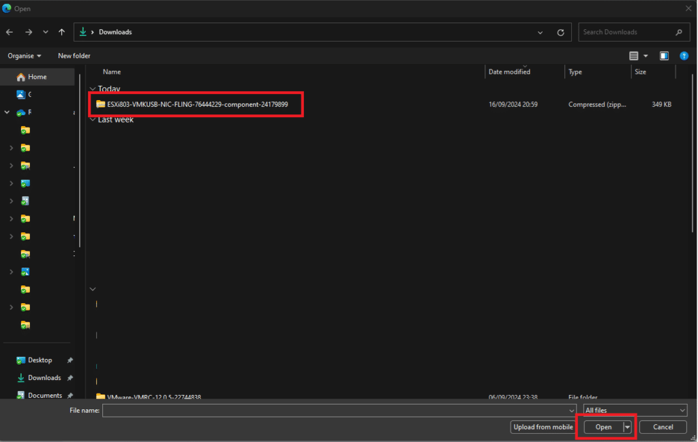Viewport: 698px width, 442px height.
Task: Select the documents-icon folder under OneDrive
Action: (x=25, y=201)
